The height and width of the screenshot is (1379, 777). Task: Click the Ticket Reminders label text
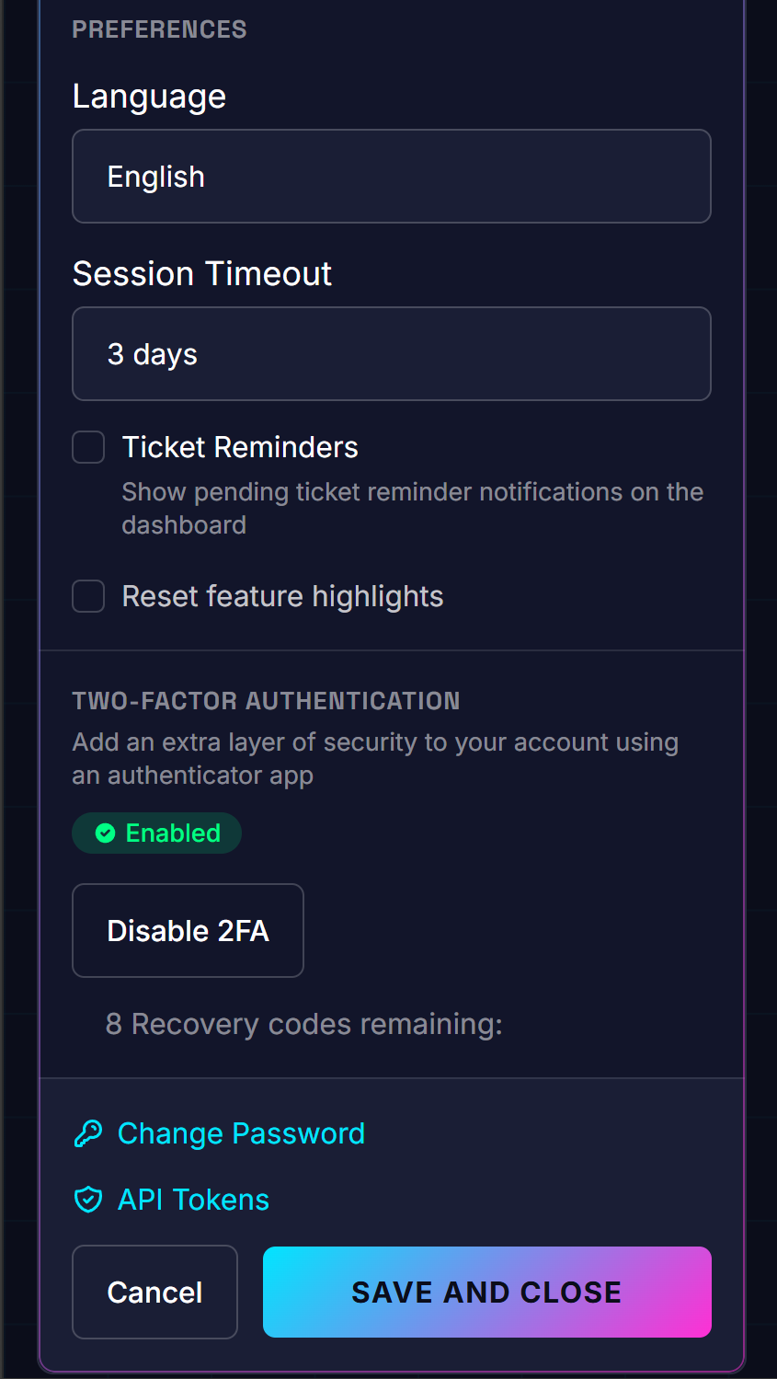240,448
